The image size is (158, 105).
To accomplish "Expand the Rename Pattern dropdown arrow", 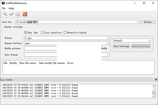I will [x=107, y=43].
